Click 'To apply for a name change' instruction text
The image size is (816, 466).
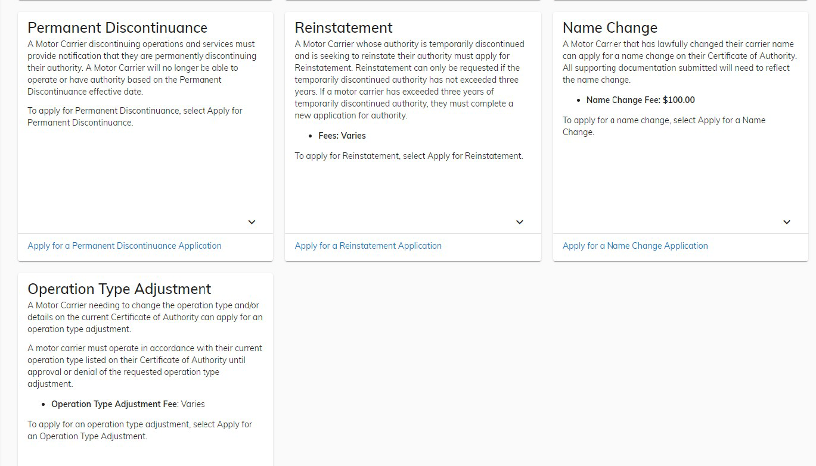(664, 126)
